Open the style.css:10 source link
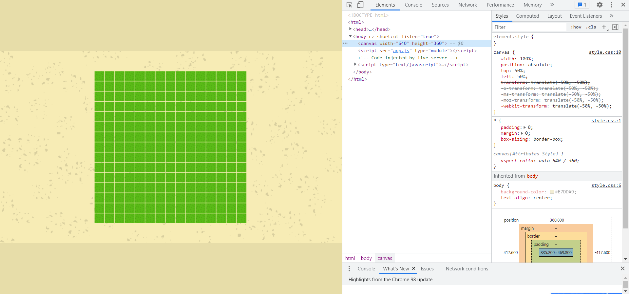Screen dimensions: 629x294 [605, 52]
